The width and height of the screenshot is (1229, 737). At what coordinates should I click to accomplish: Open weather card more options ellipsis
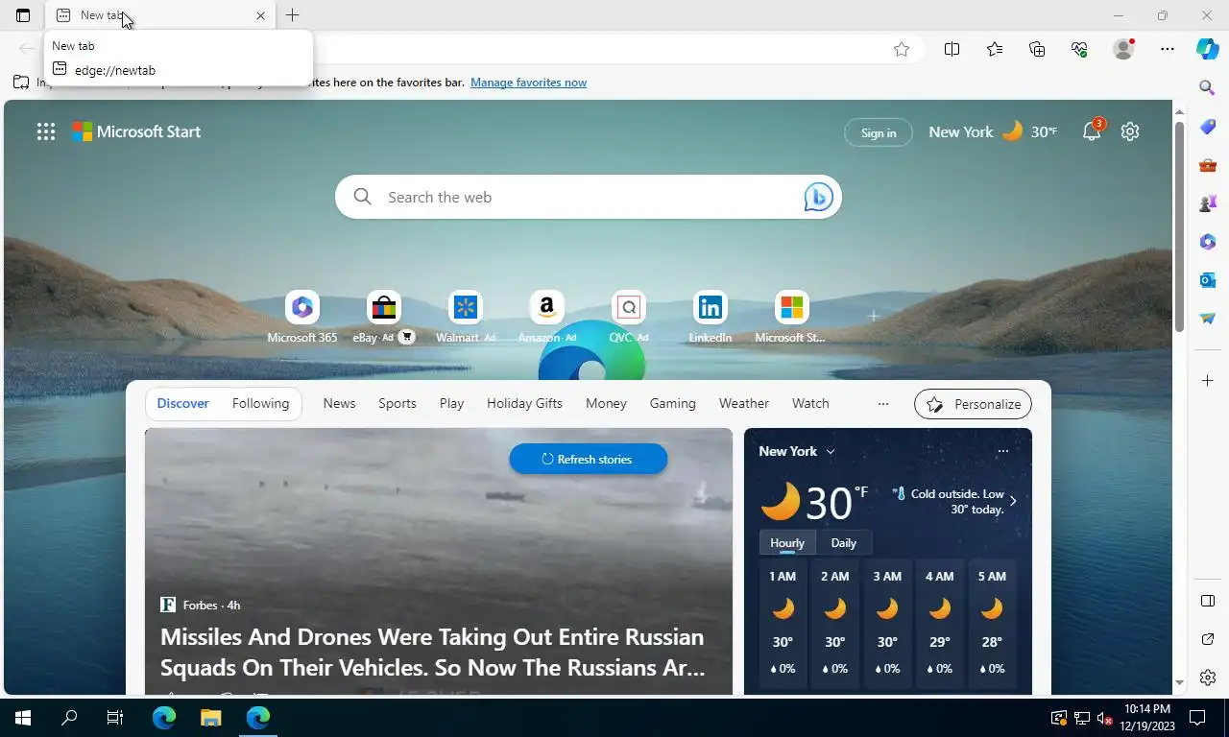tap(1002, 451)
